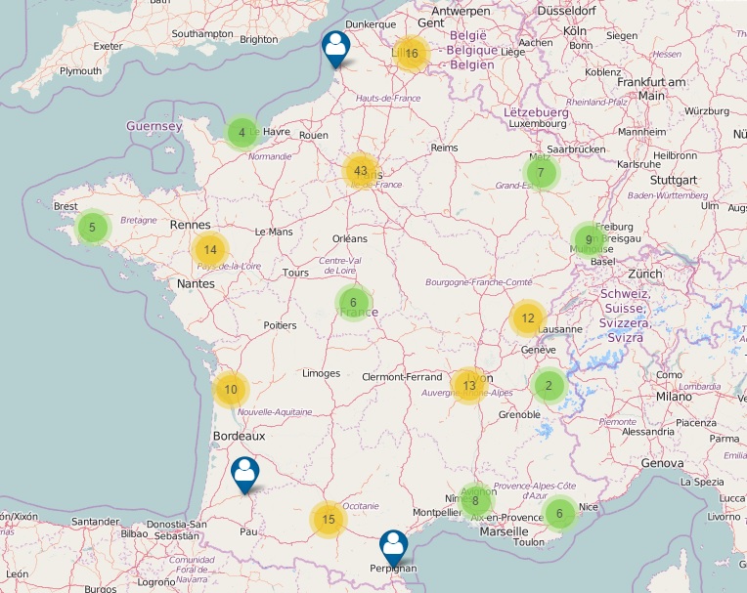Click the Santander city label

95,522
